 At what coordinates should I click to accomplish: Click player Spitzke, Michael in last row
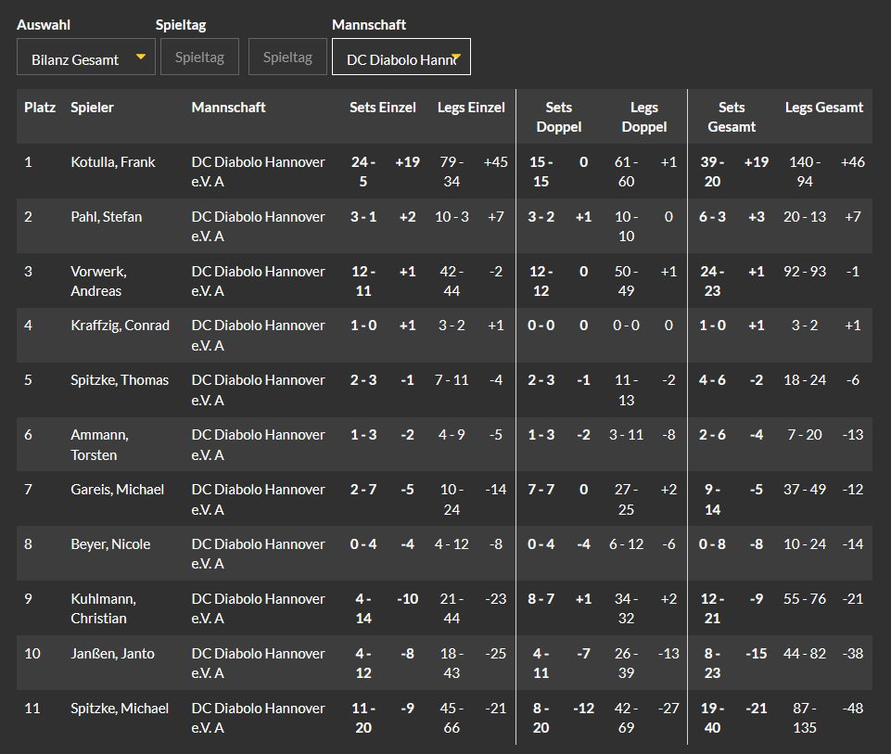120,709
